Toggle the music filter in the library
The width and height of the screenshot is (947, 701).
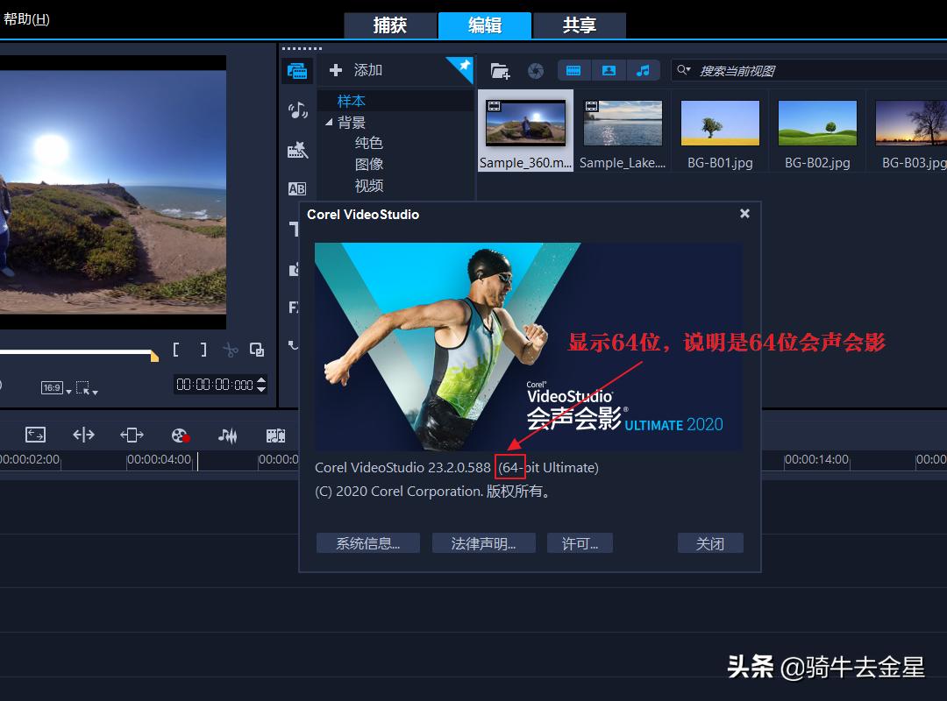644,70
